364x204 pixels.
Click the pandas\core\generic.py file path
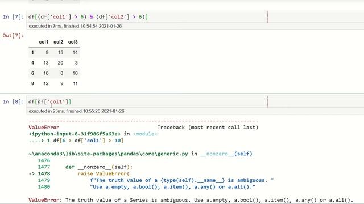pos(108,154)
